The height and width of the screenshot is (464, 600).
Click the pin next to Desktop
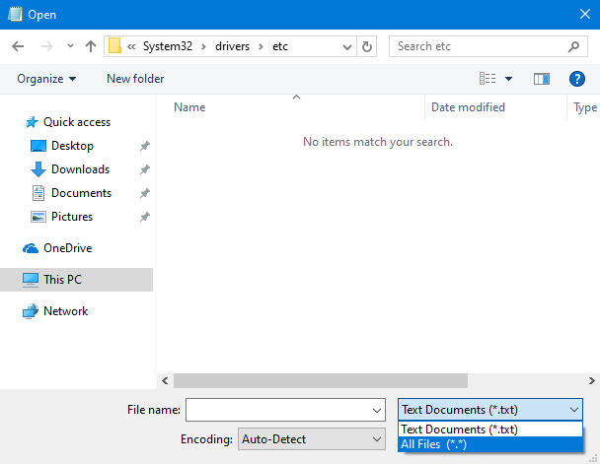click(144, 146)
